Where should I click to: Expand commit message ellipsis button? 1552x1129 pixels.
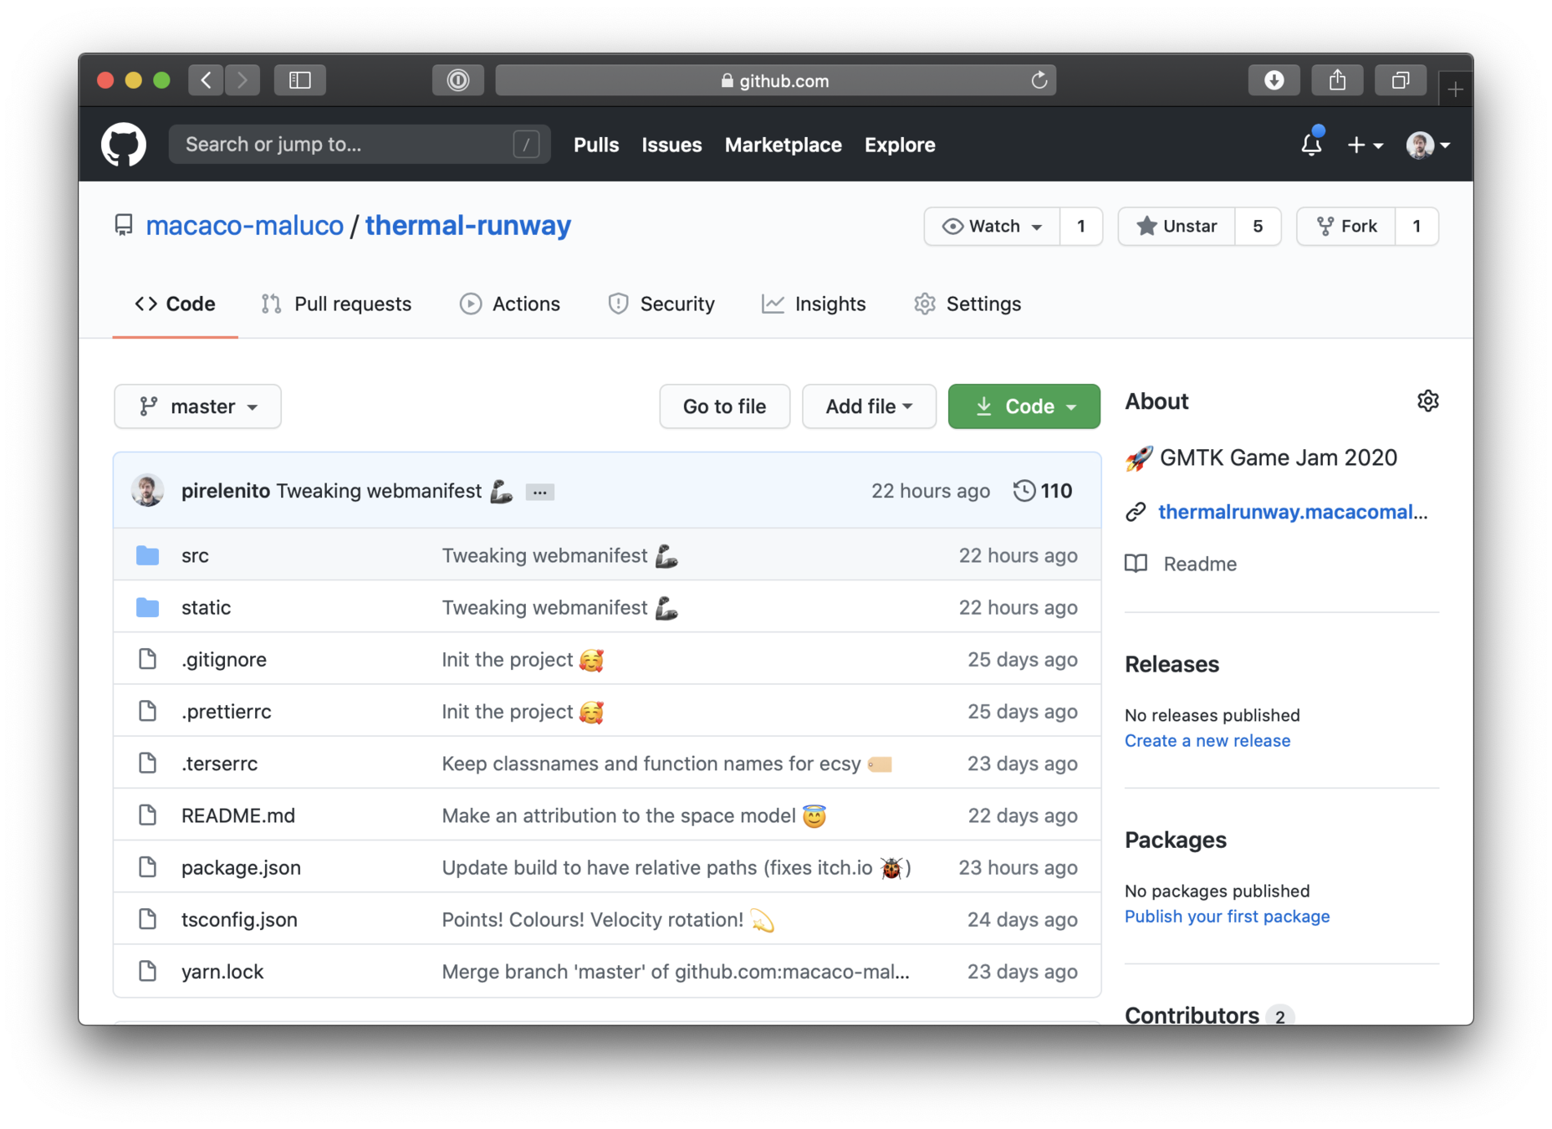(539, 492)
